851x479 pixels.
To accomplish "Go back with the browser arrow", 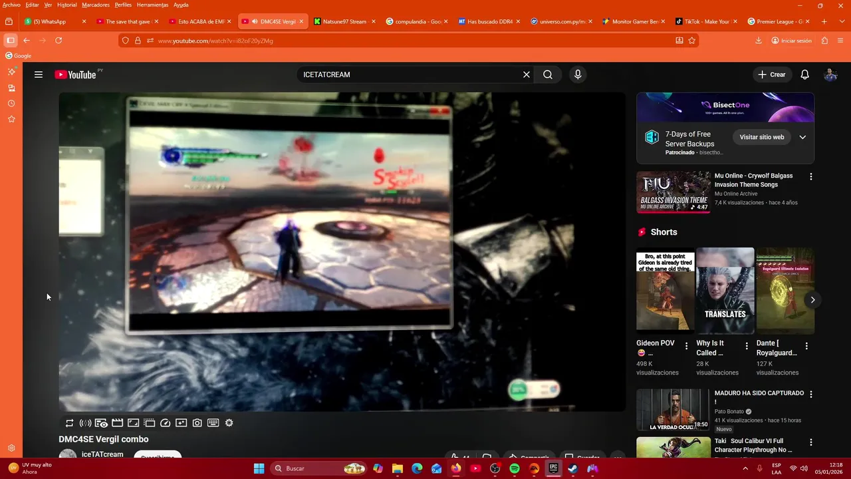I will point(27,41).
